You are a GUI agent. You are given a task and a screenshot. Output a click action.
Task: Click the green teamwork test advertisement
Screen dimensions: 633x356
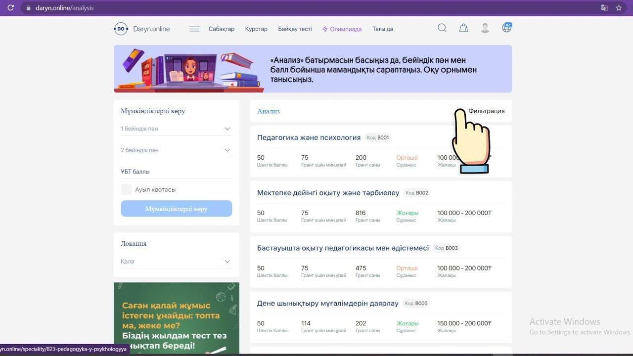(176, 318)
